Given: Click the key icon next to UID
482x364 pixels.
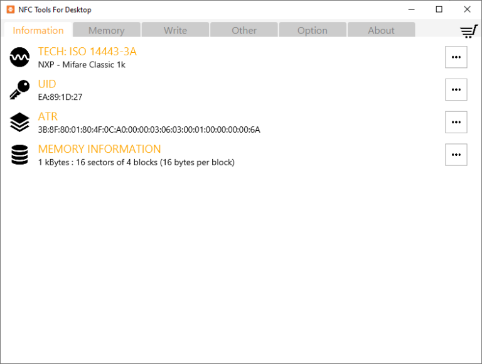Looking at the screenshot, I should pos(19,90).
